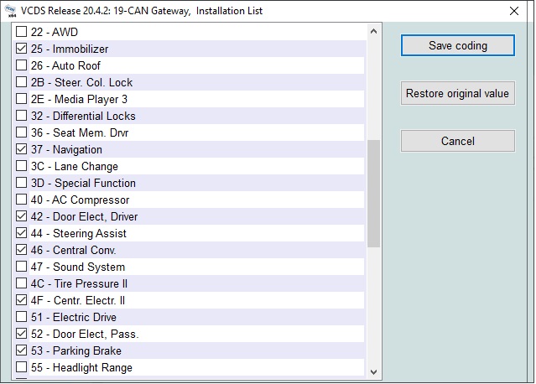Enable 40 - AC Compressor checkbox
536x384 pixels.
21,200
